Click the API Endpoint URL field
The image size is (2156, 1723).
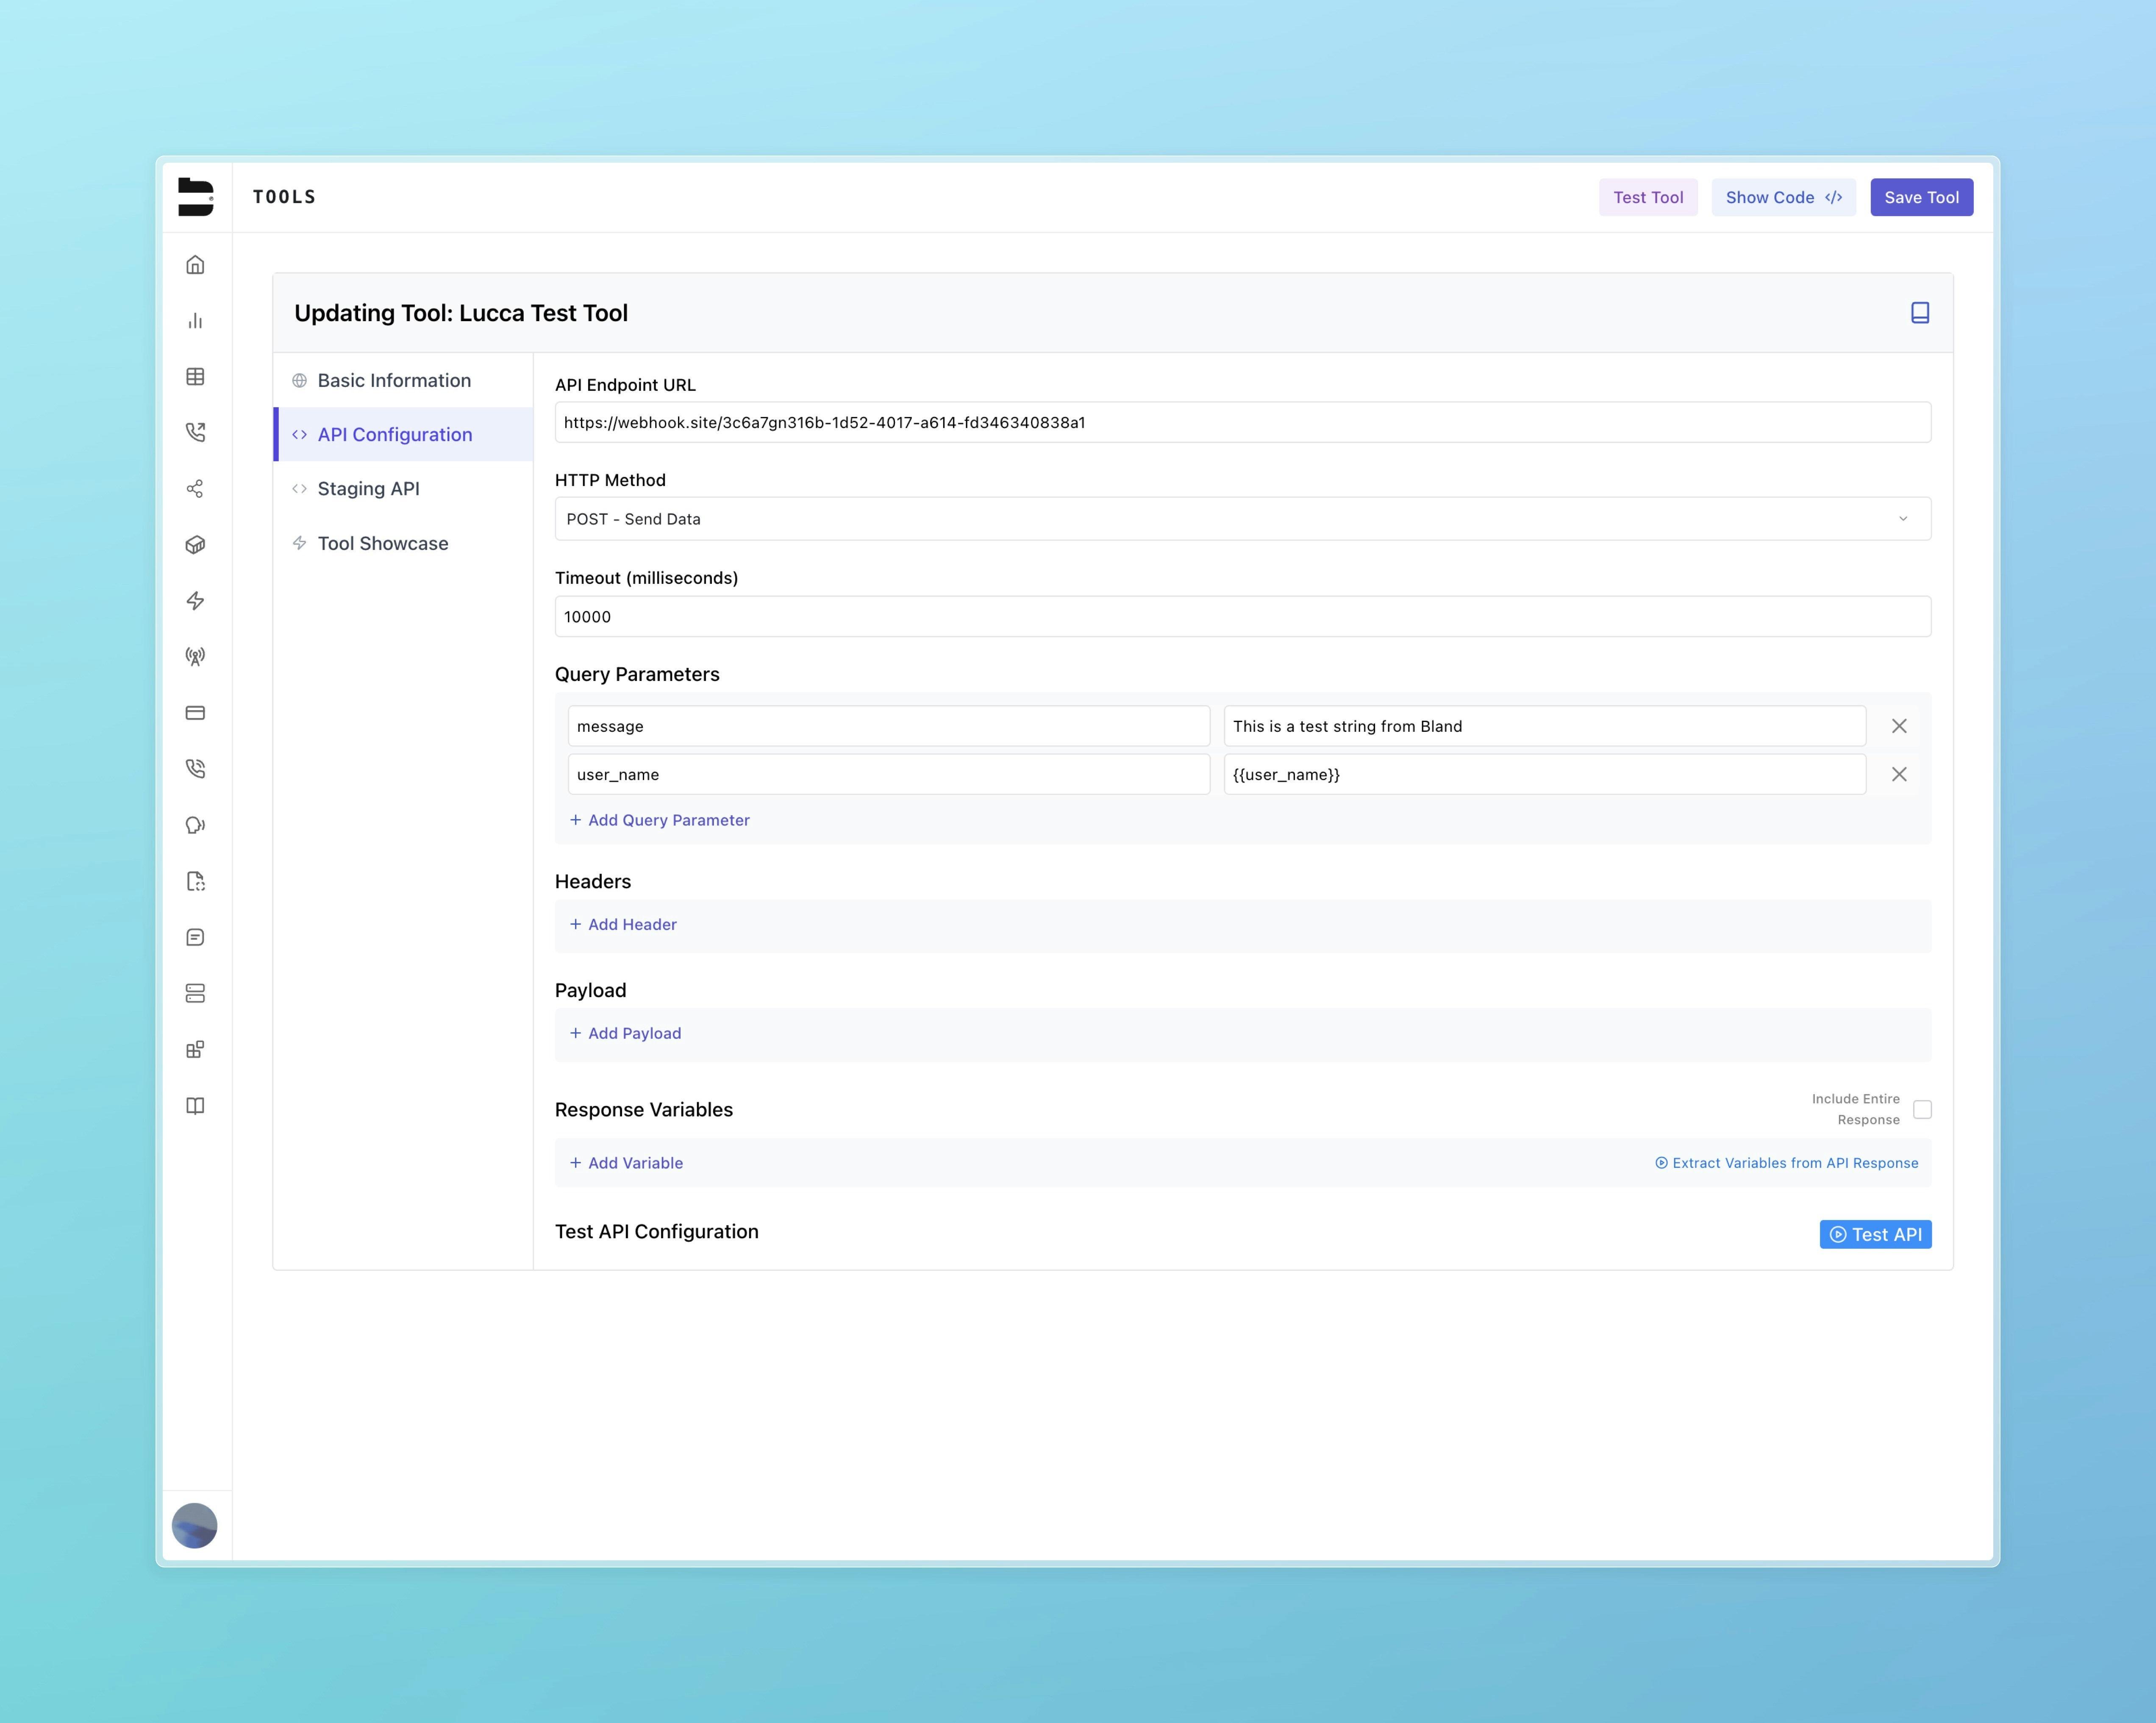(x=1242, y=422)
